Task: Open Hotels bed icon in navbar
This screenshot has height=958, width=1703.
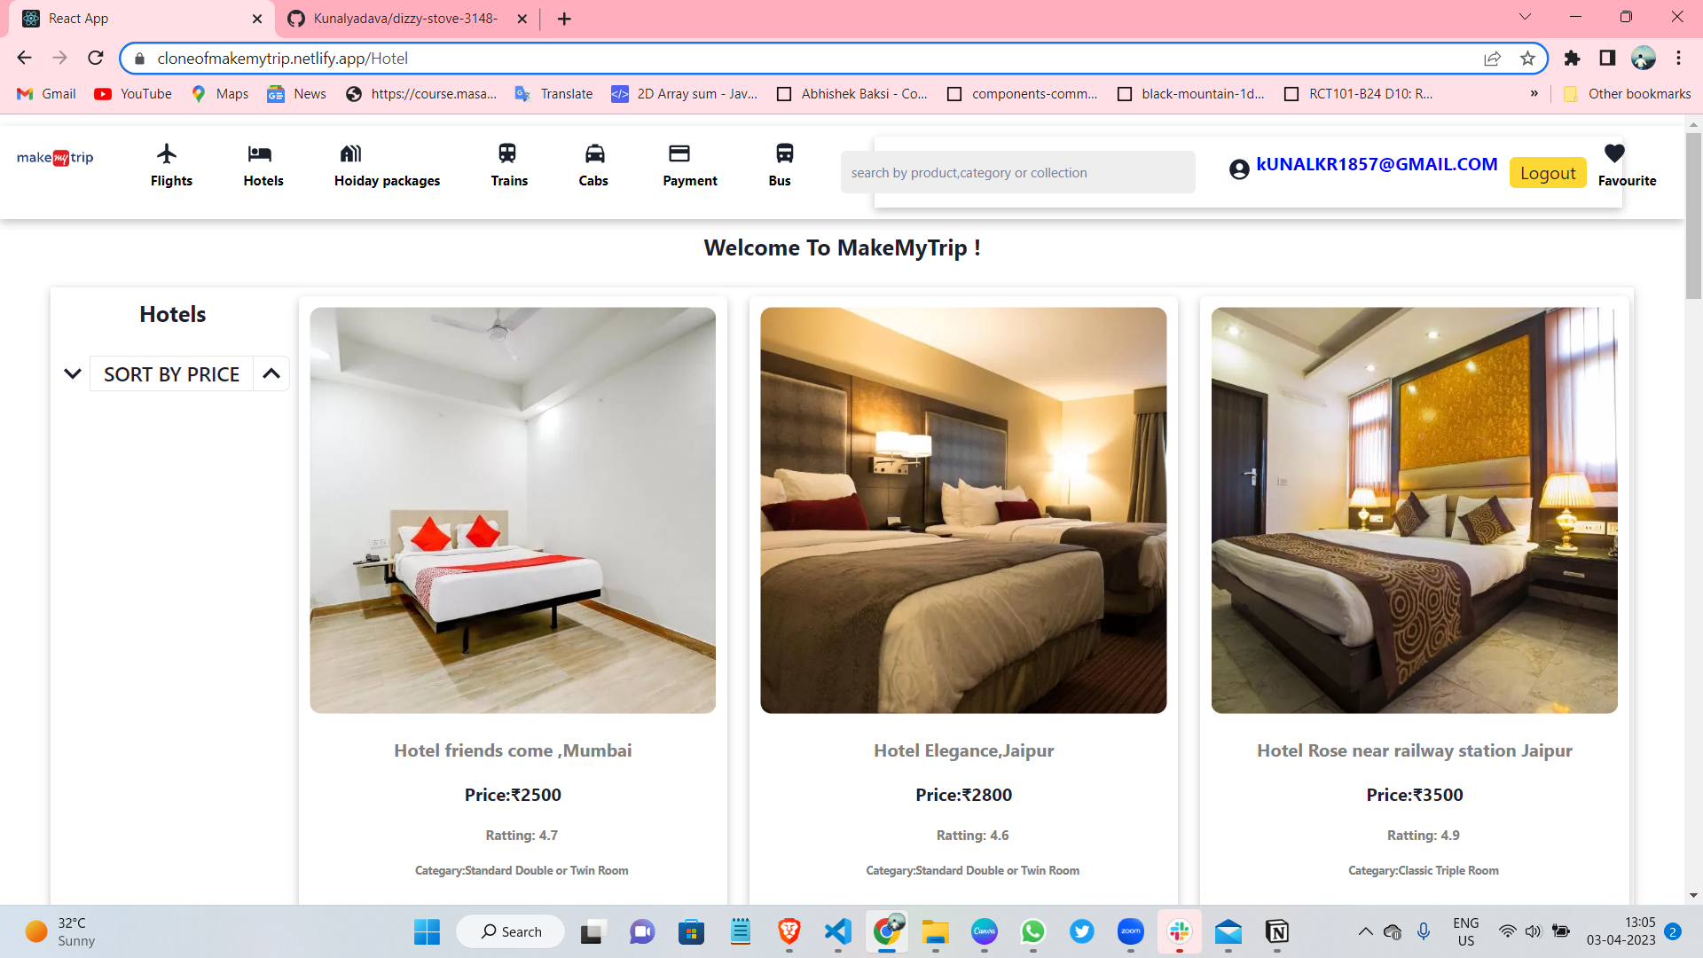Action: click(260, 153)
